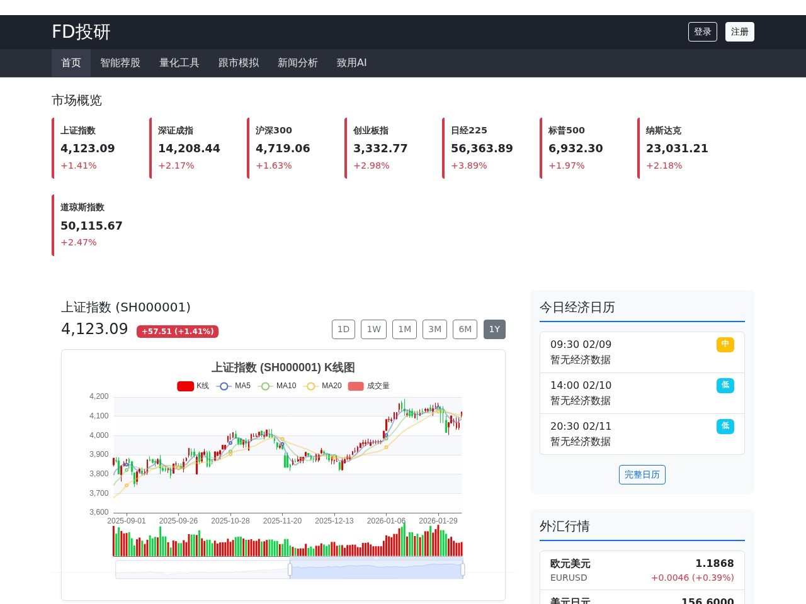Switch chart range to 1W
Viewport: 806px width, 604px height.
click(374, 329)
